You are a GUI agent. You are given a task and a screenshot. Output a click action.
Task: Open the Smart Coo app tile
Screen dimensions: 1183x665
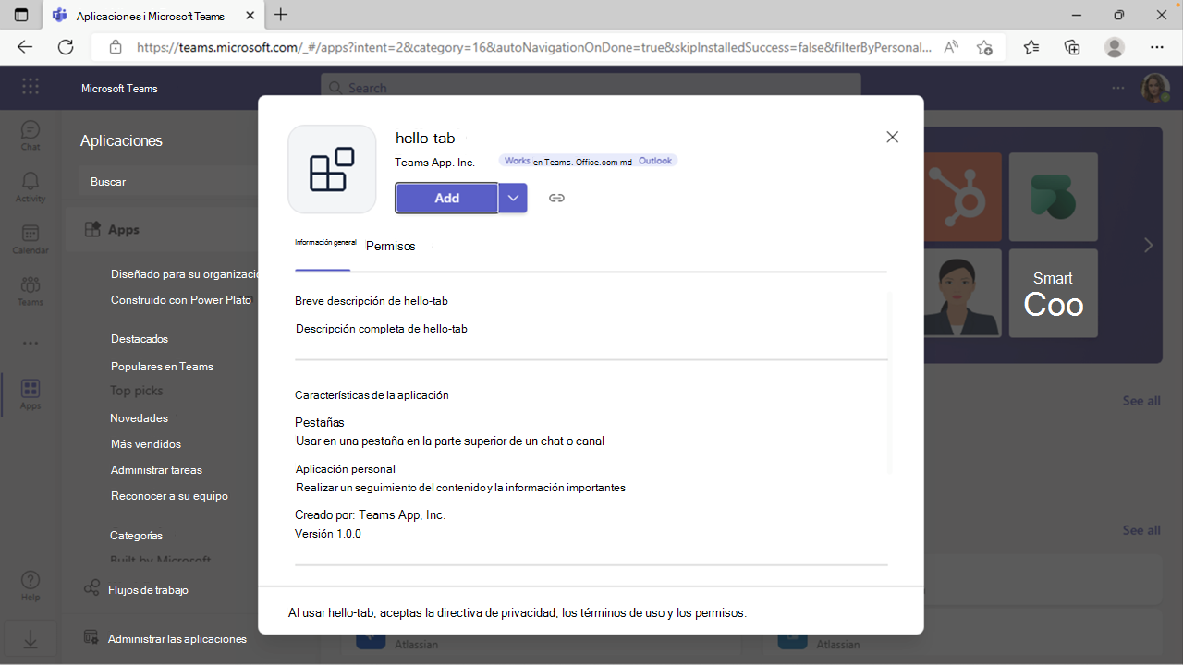1054,293
